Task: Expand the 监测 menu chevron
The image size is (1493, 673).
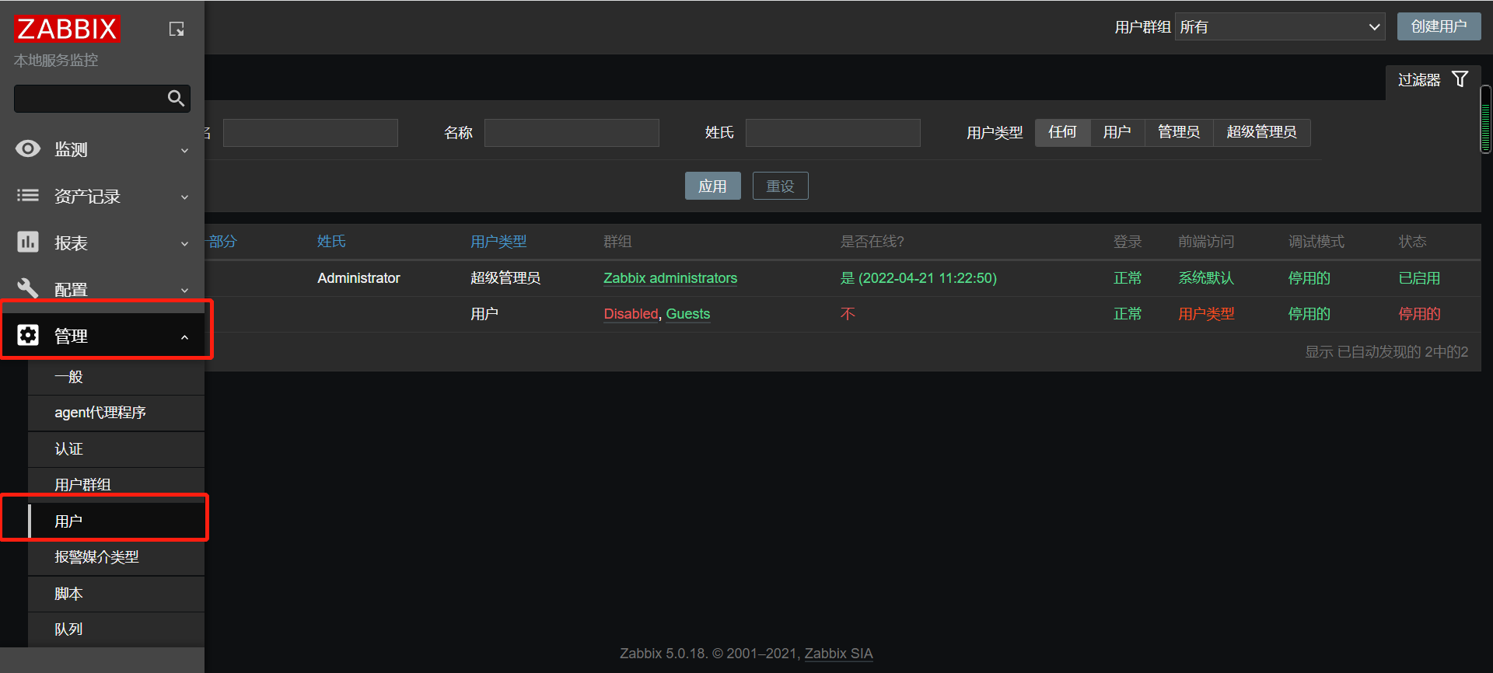Action: tap(184, 151)
